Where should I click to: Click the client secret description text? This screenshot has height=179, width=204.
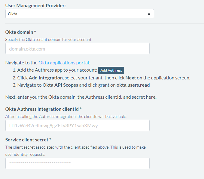point(76,147)
